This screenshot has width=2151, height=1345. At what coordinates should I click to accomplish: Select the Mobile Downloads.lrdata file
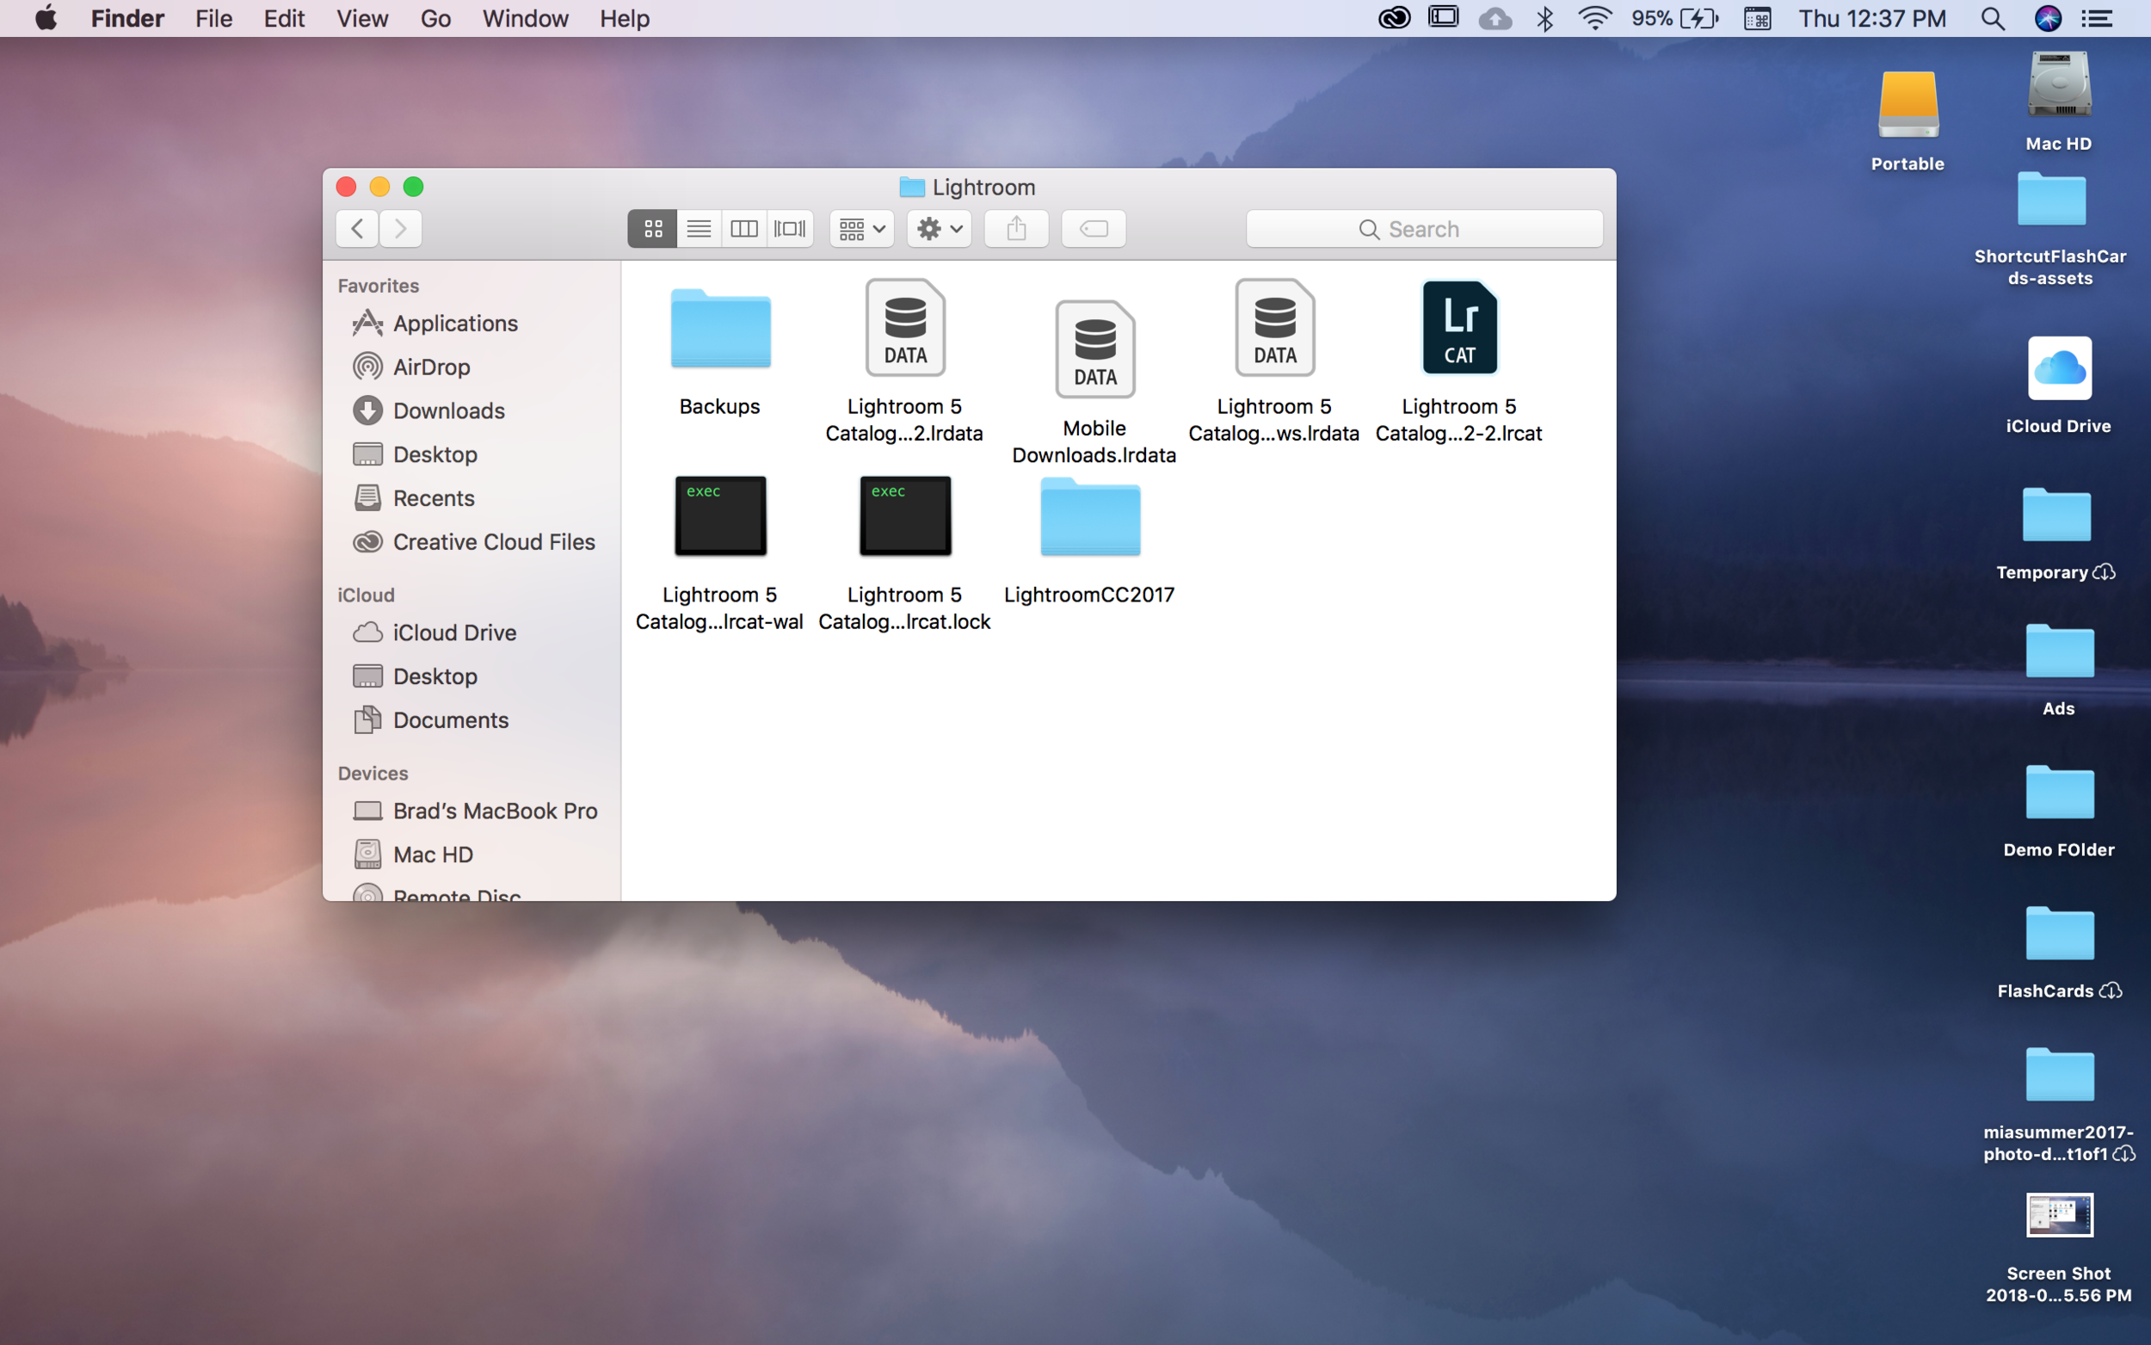pyautogui.click(x=1094, y=349)
